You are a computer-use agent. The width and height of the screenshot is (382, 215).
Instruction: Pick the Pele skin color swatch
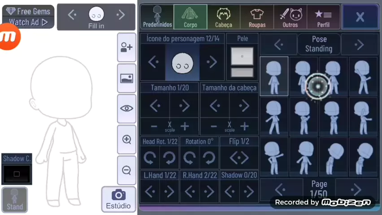(x=242, y=56)
